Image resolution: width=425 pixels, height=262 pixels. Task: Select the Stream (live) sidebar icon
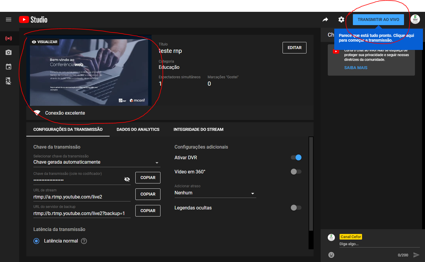tap(9, 38)
